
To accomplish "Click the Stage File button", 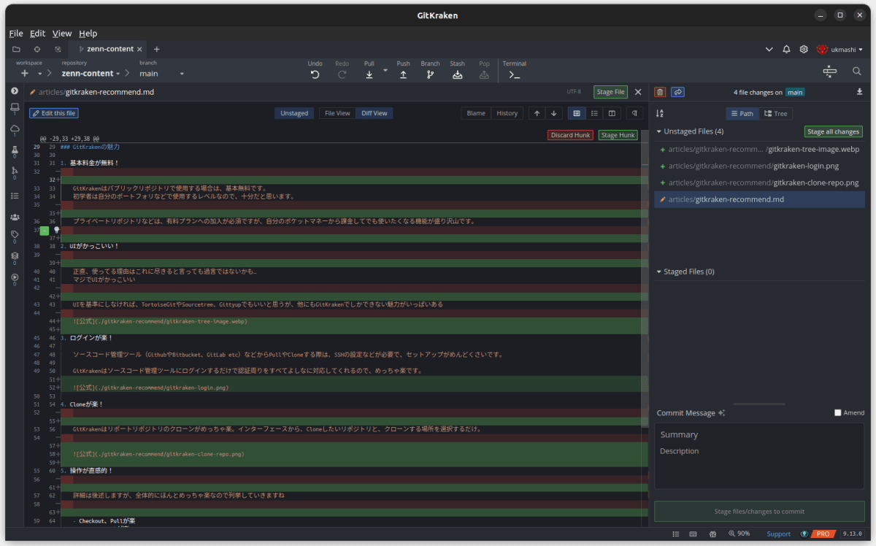I will pos(610,92).
